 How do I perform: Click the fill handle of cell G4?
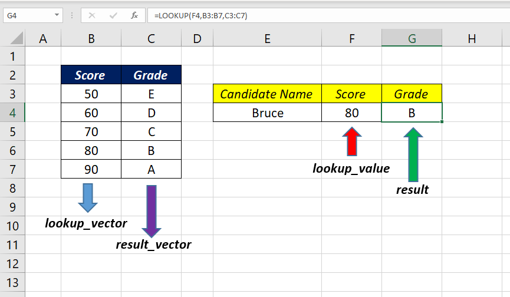[x=442, y=122]
